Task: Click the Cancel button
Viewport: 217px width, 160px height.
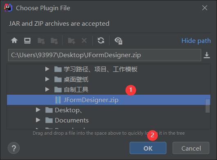Action: (x=191, y=148)
